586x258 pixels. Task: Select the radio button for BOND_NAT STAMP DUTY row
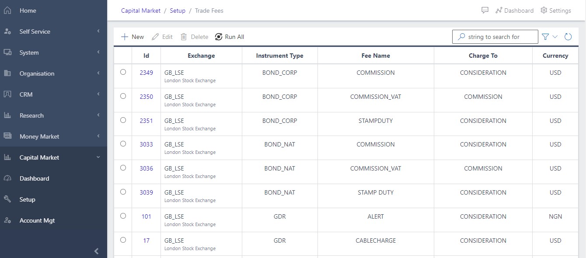[x=123, y=191]
